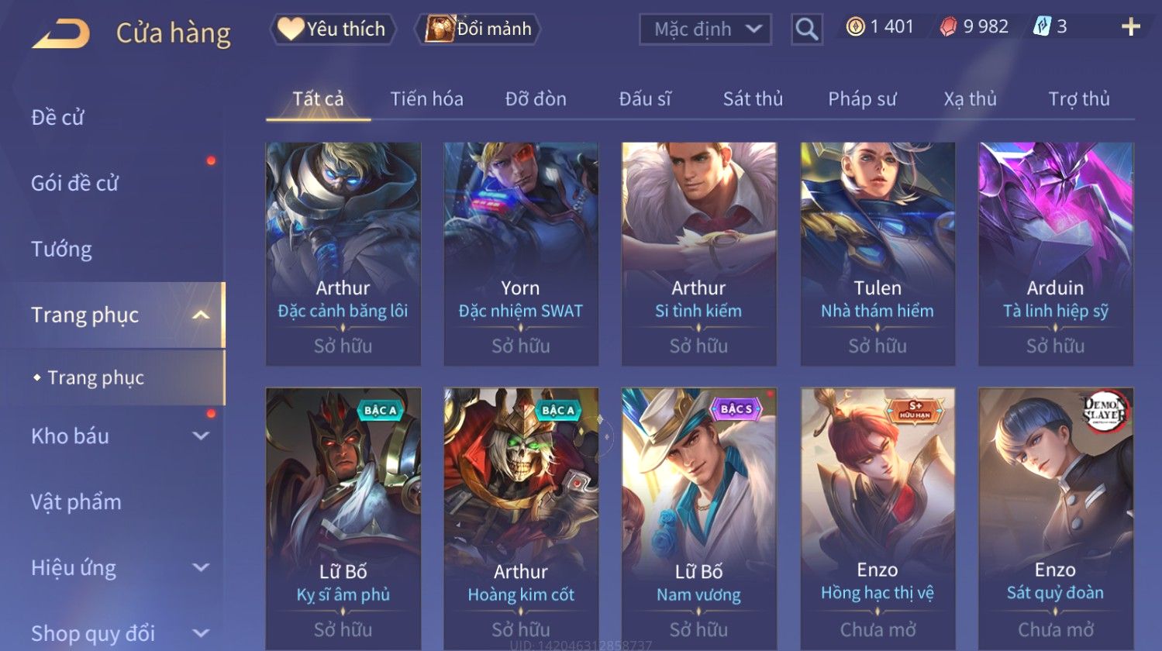Tap the red ruby currency icon
The height and width of the screenshot is (651, 1162).
948,27
